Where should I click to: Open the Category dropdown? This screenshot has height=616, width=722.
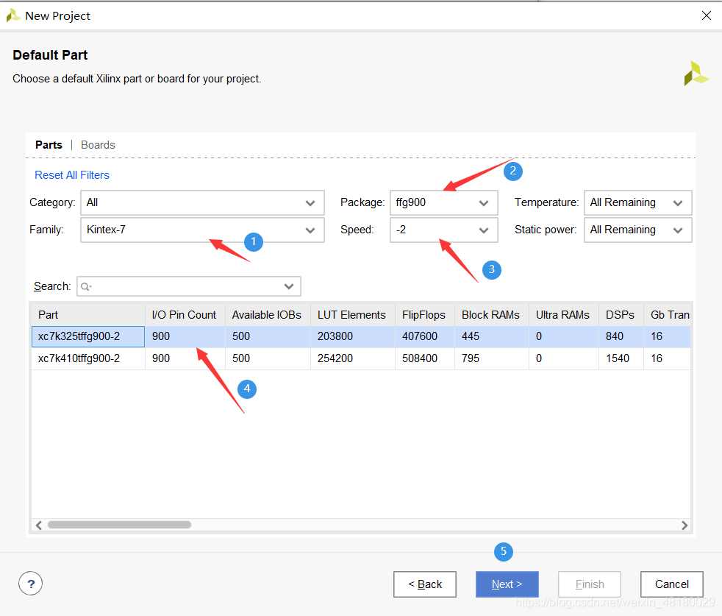point(202,203)
